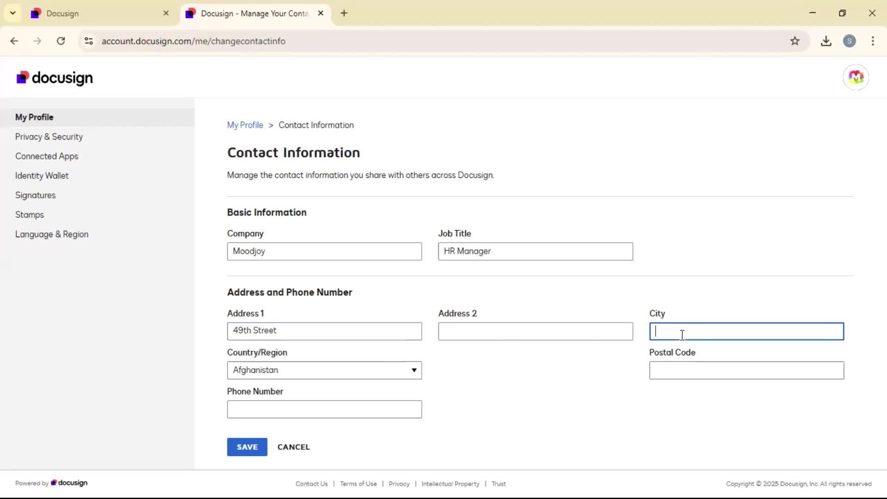Select Signatures in sidebar
Screen dimensions: 887x499
(x=35, y=195)
